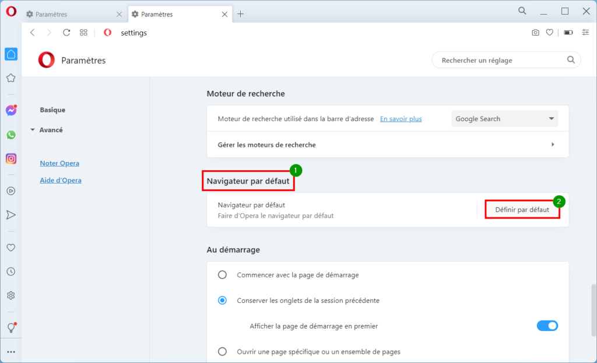The width and height of the screenshot is (597, 363).
Task: Open Settings gear in sidebar
Action: coord(11,295)
